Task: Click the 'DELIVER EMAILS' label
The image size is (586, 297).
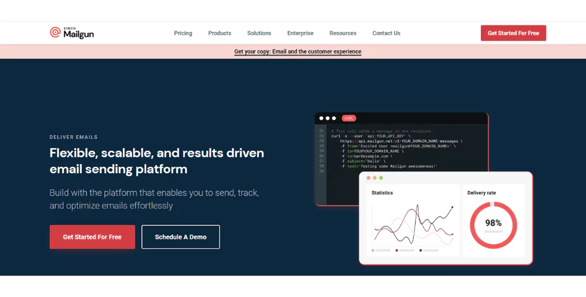Action: [74, 137]
